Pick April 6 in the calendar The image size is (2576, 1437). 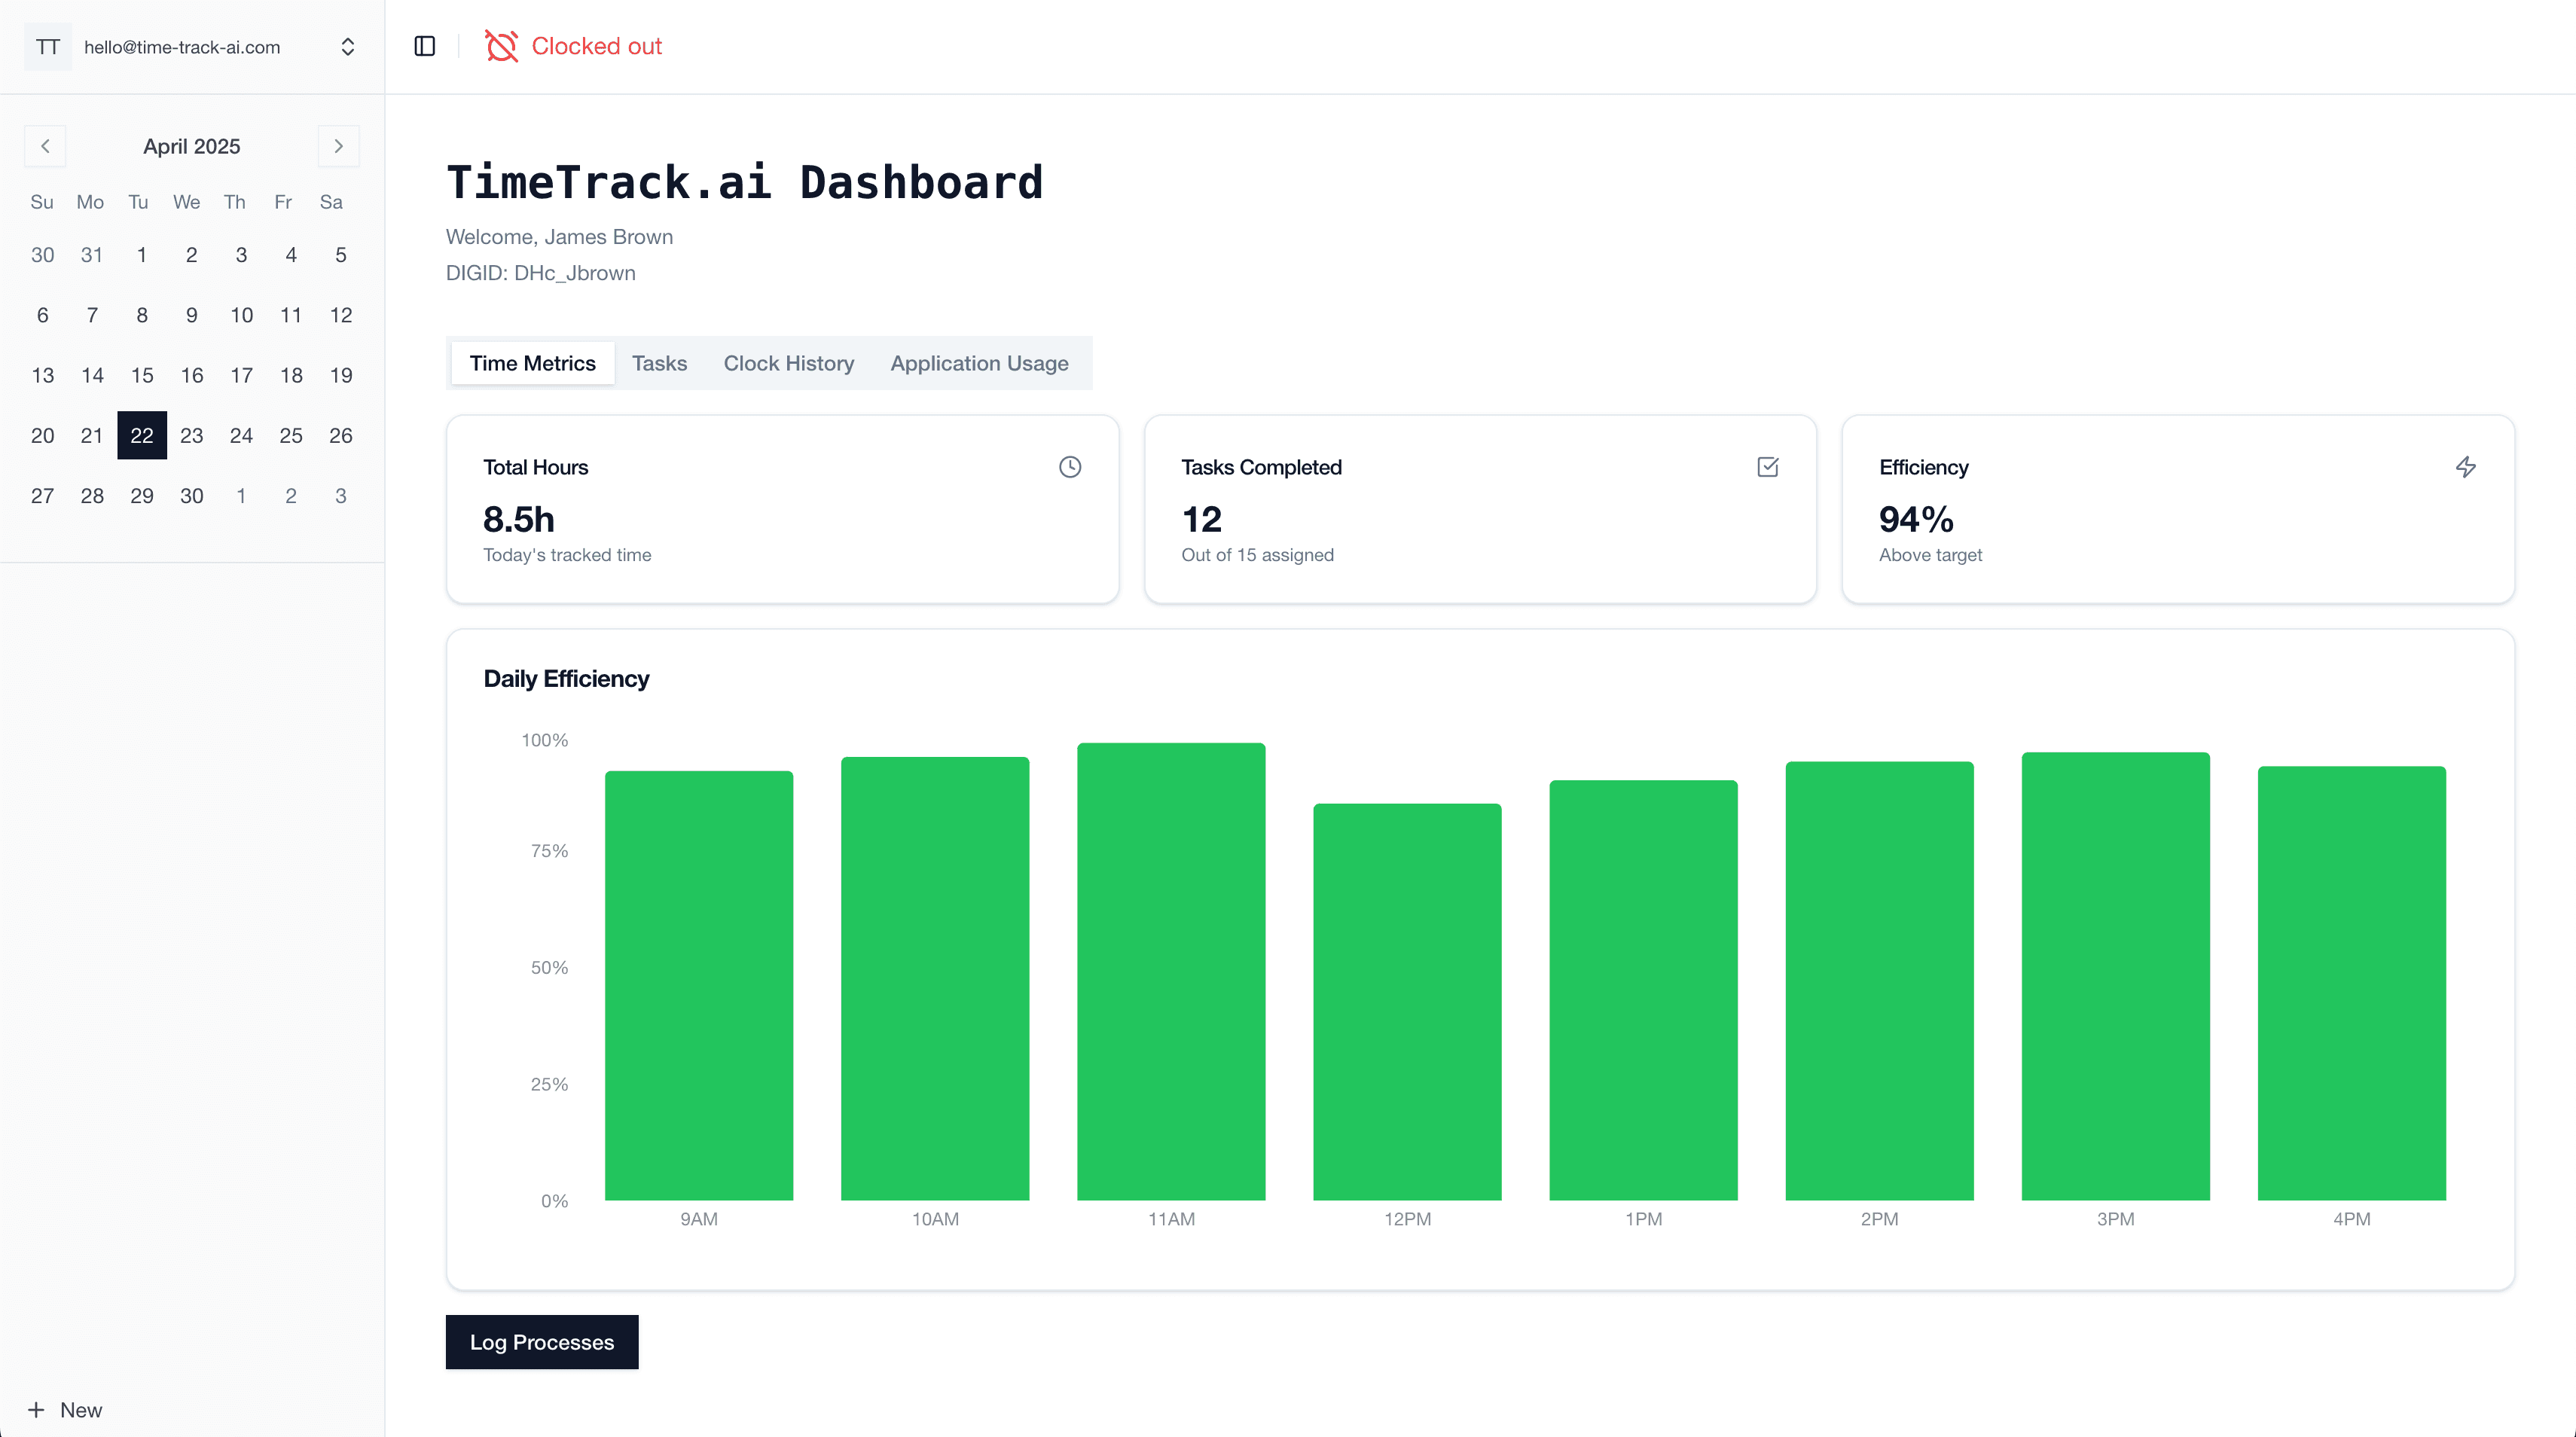click(x=42, y=315)
